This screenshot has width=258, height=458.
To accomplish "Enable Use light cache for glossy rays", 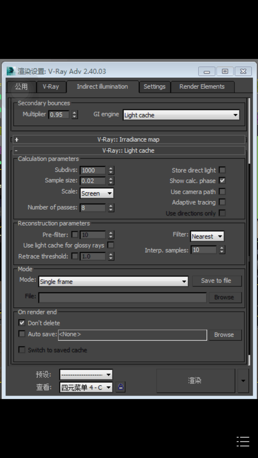I will (111, 245).
